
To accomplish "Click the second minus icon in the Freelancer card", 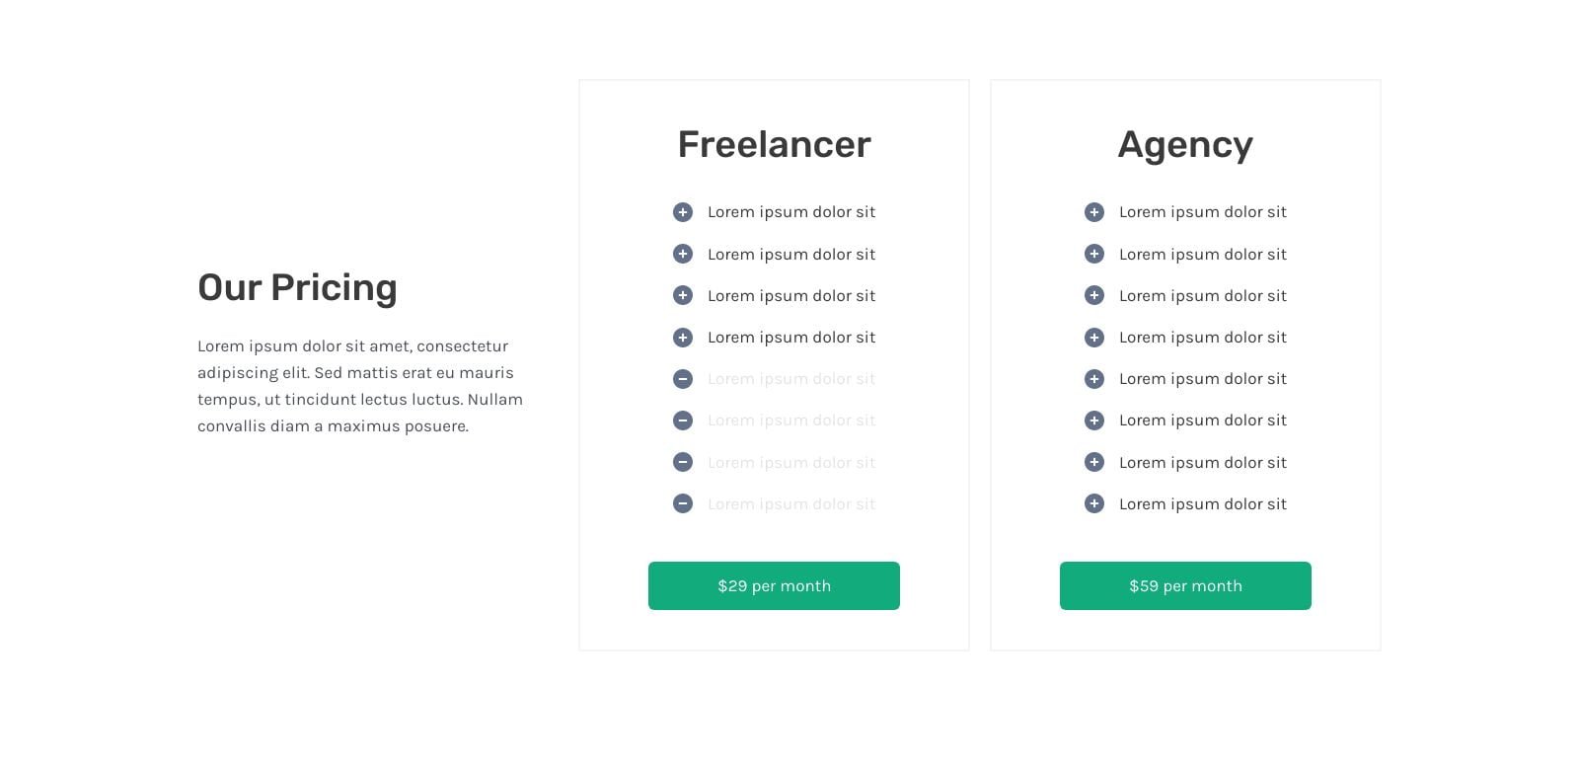I will [682, 420].
